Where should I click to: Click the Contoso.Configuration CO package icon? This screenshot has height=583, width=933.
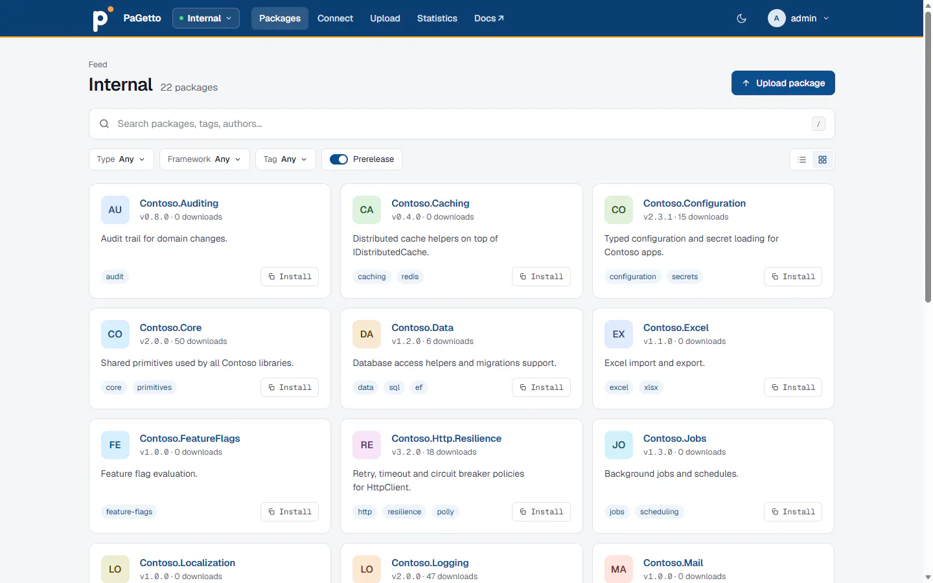[x=619, y=210]
